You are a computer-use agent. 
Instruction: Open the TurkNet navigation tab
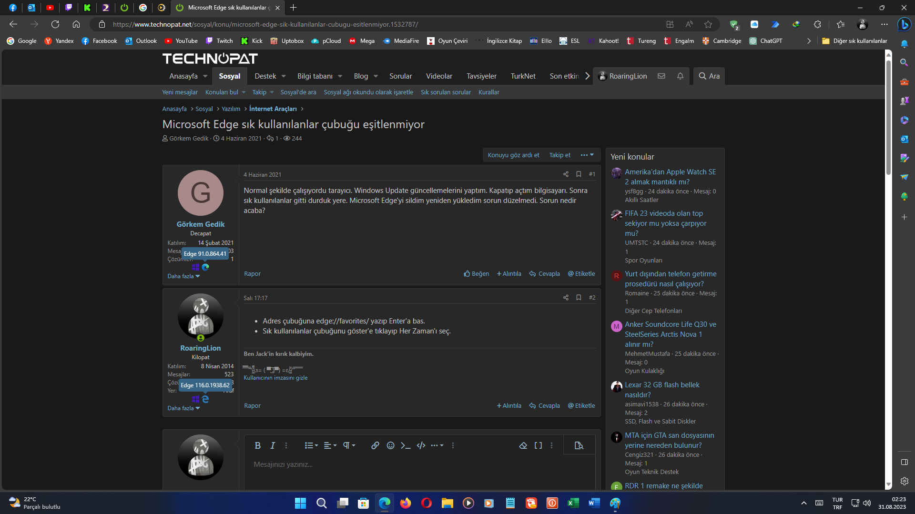(523, 76)
